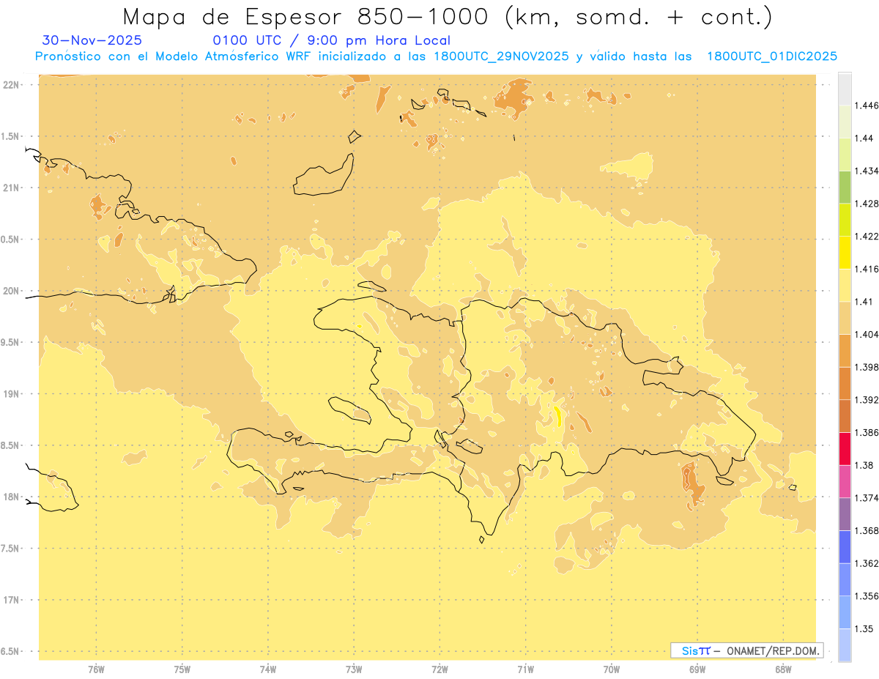
Task: Click the clipped '8.5N' latitude label
Action: click(11, 445)
